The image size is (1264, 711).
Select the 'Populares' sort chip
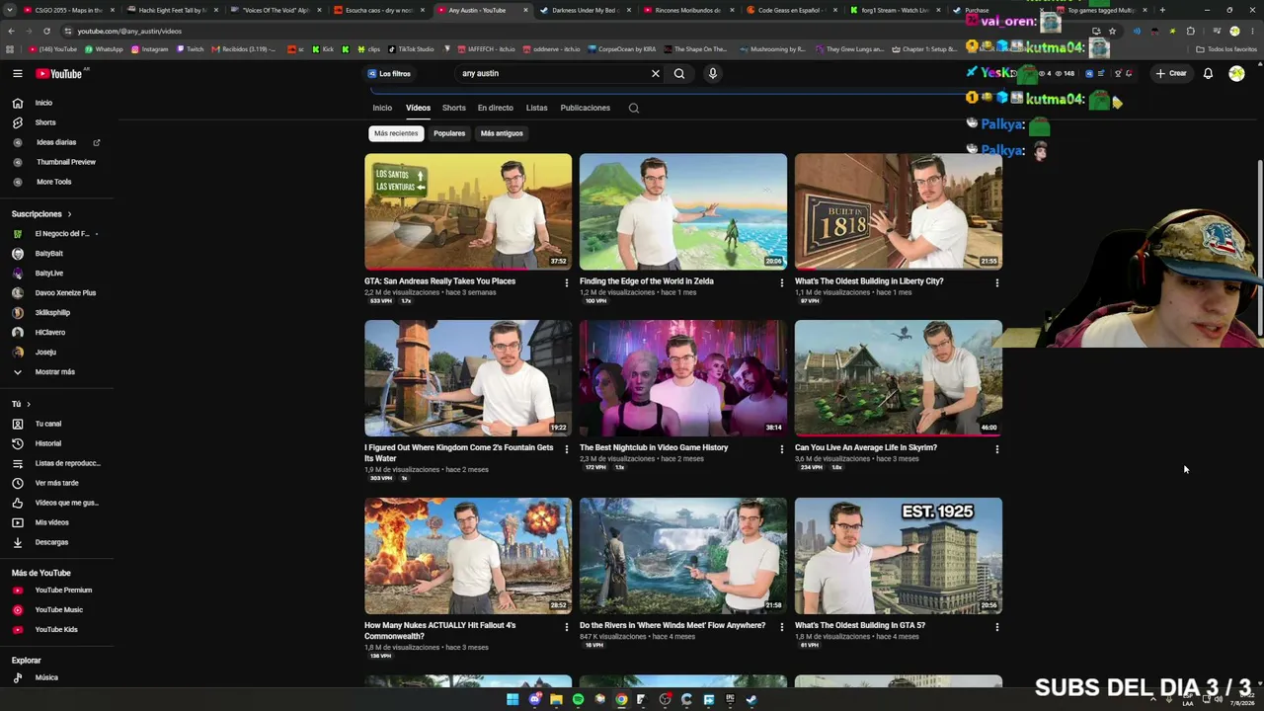[x=449, y=133]
